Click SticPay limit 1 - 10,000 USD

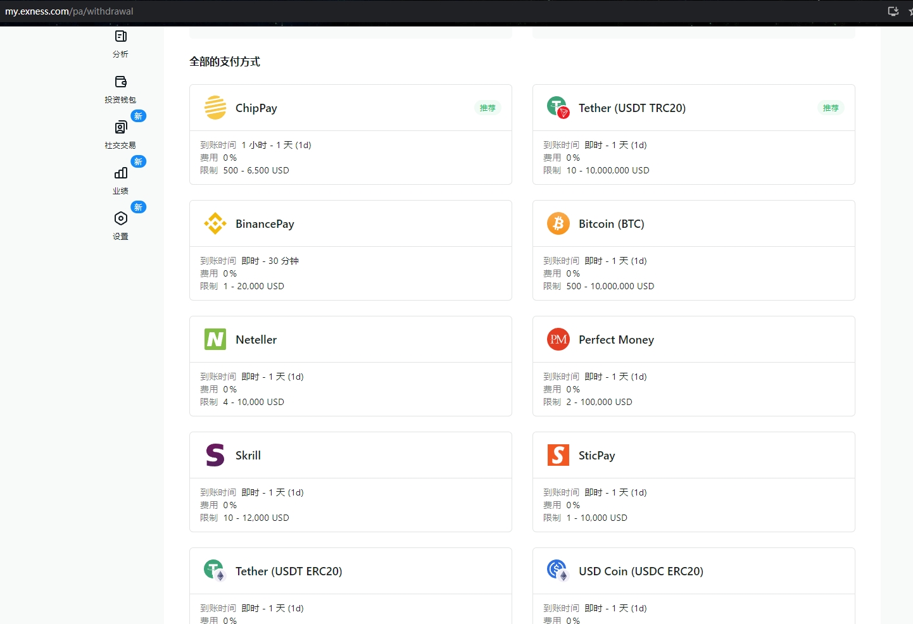(x=596, y=518)
